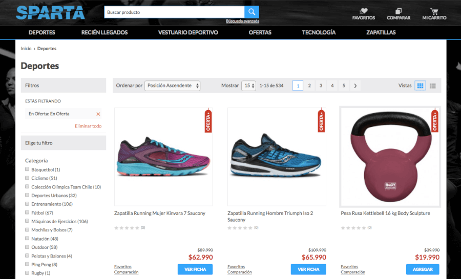Image resolution: width=461 pixels, height=279 pixels.
Task: Click star rating of Kinvara 7 Saucony
Action: point(127,228)
